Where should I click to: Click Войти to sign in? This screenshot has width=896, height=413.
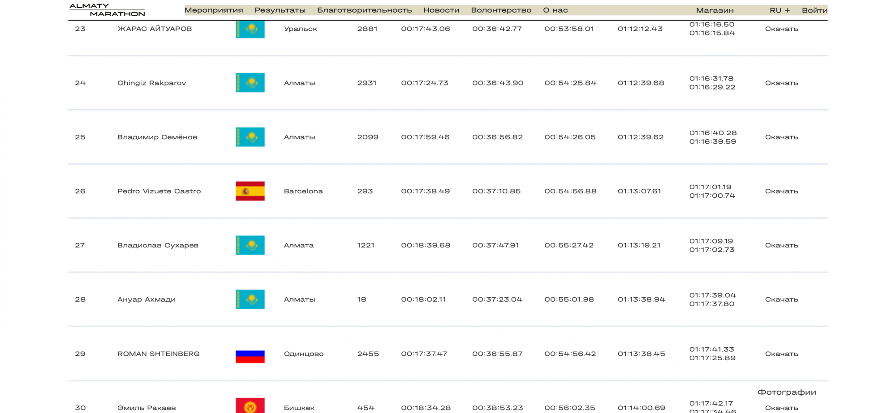pos(814,10)
